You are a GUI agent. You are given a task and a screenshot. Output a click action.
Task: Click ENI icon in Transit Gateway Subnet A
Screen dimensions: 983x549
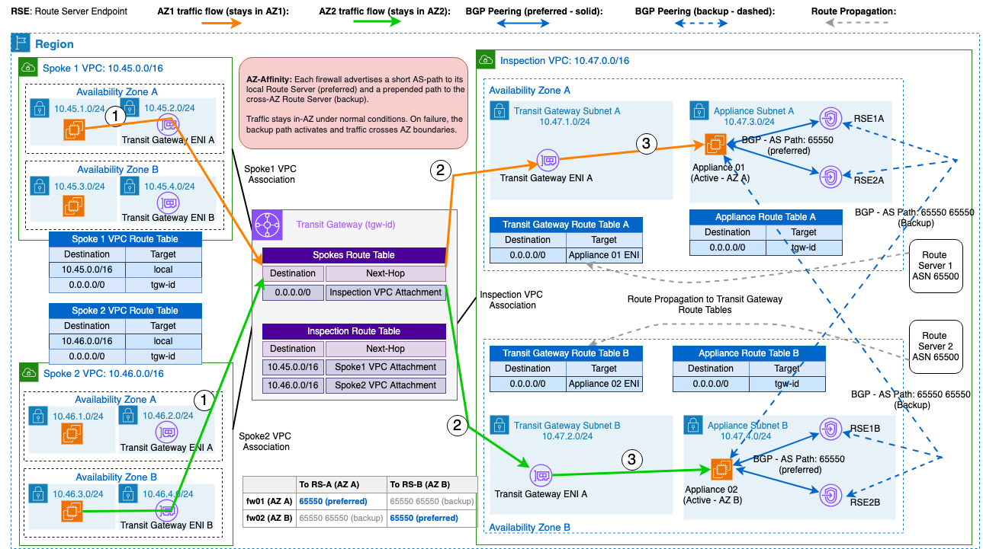click(547, 160)
